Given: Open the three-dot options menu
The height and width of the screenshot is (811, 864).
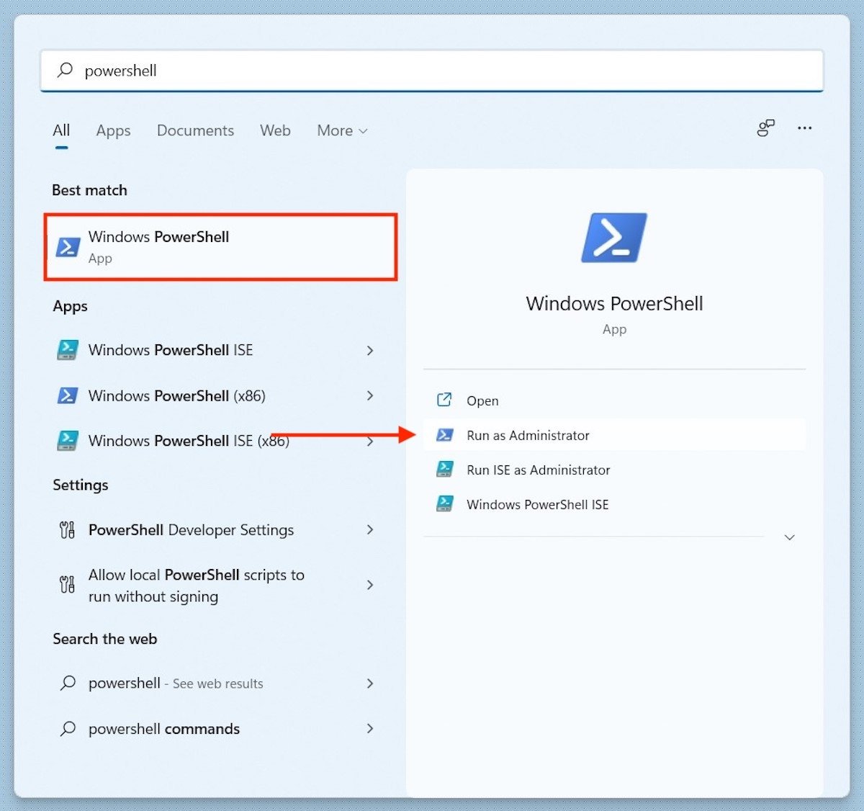Looking at the screenshot, I should 804,128.
